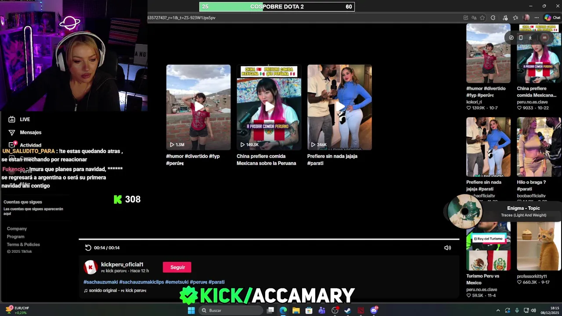Open the #emetsuki hashtag
Screen dimensions: 562x316
click(177, 282)
